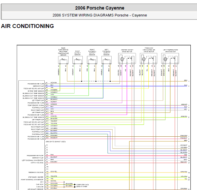The height and width of the screenshot is (190, 197).
Task: Click pin A12 'GRY' wire label
Action: 52,109
